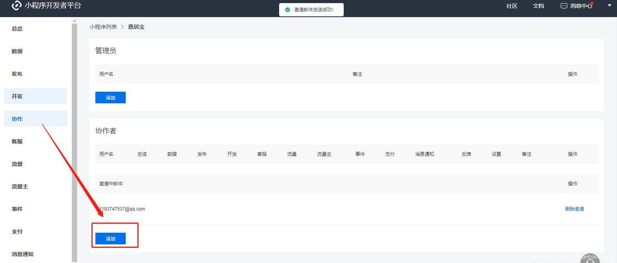Navigate back to 小程序列表 breadcrumb
Screen dimensions: 617x263
pyautogui.click(x=103, y=27)
